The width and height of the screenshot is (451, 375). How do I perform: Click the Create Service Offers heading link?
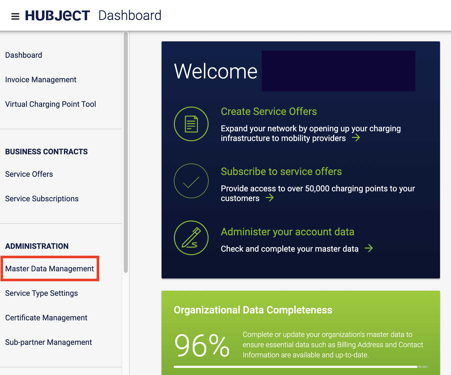(x=269, y=112)
